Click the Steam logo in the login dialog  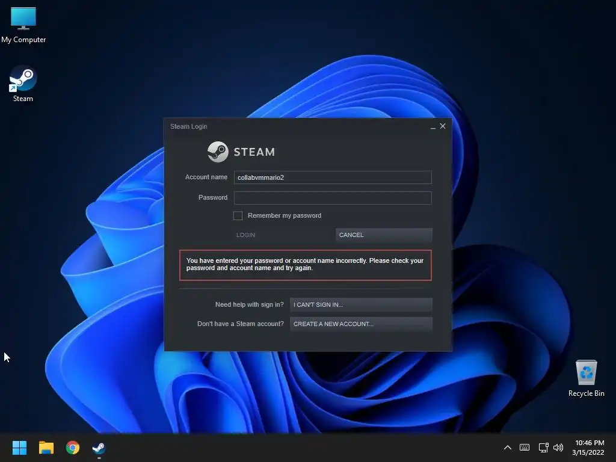pos(241,152)
